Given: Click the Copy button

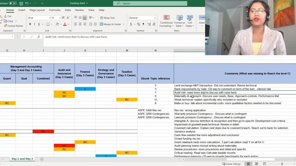Looking at the screenshot, I should pyautogui.click(x=8, y=21).
